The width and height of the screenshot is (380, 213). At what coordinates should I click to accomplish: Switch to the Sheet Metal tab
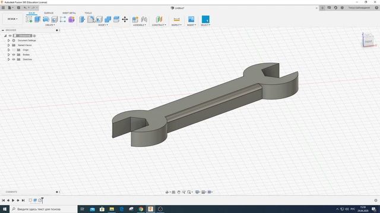pyautogui.click(x=69, y=13)
